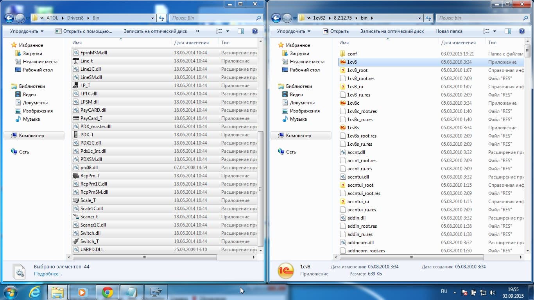Open Документы in right window navigation pane
534x300 pixels.
(302, 103)
